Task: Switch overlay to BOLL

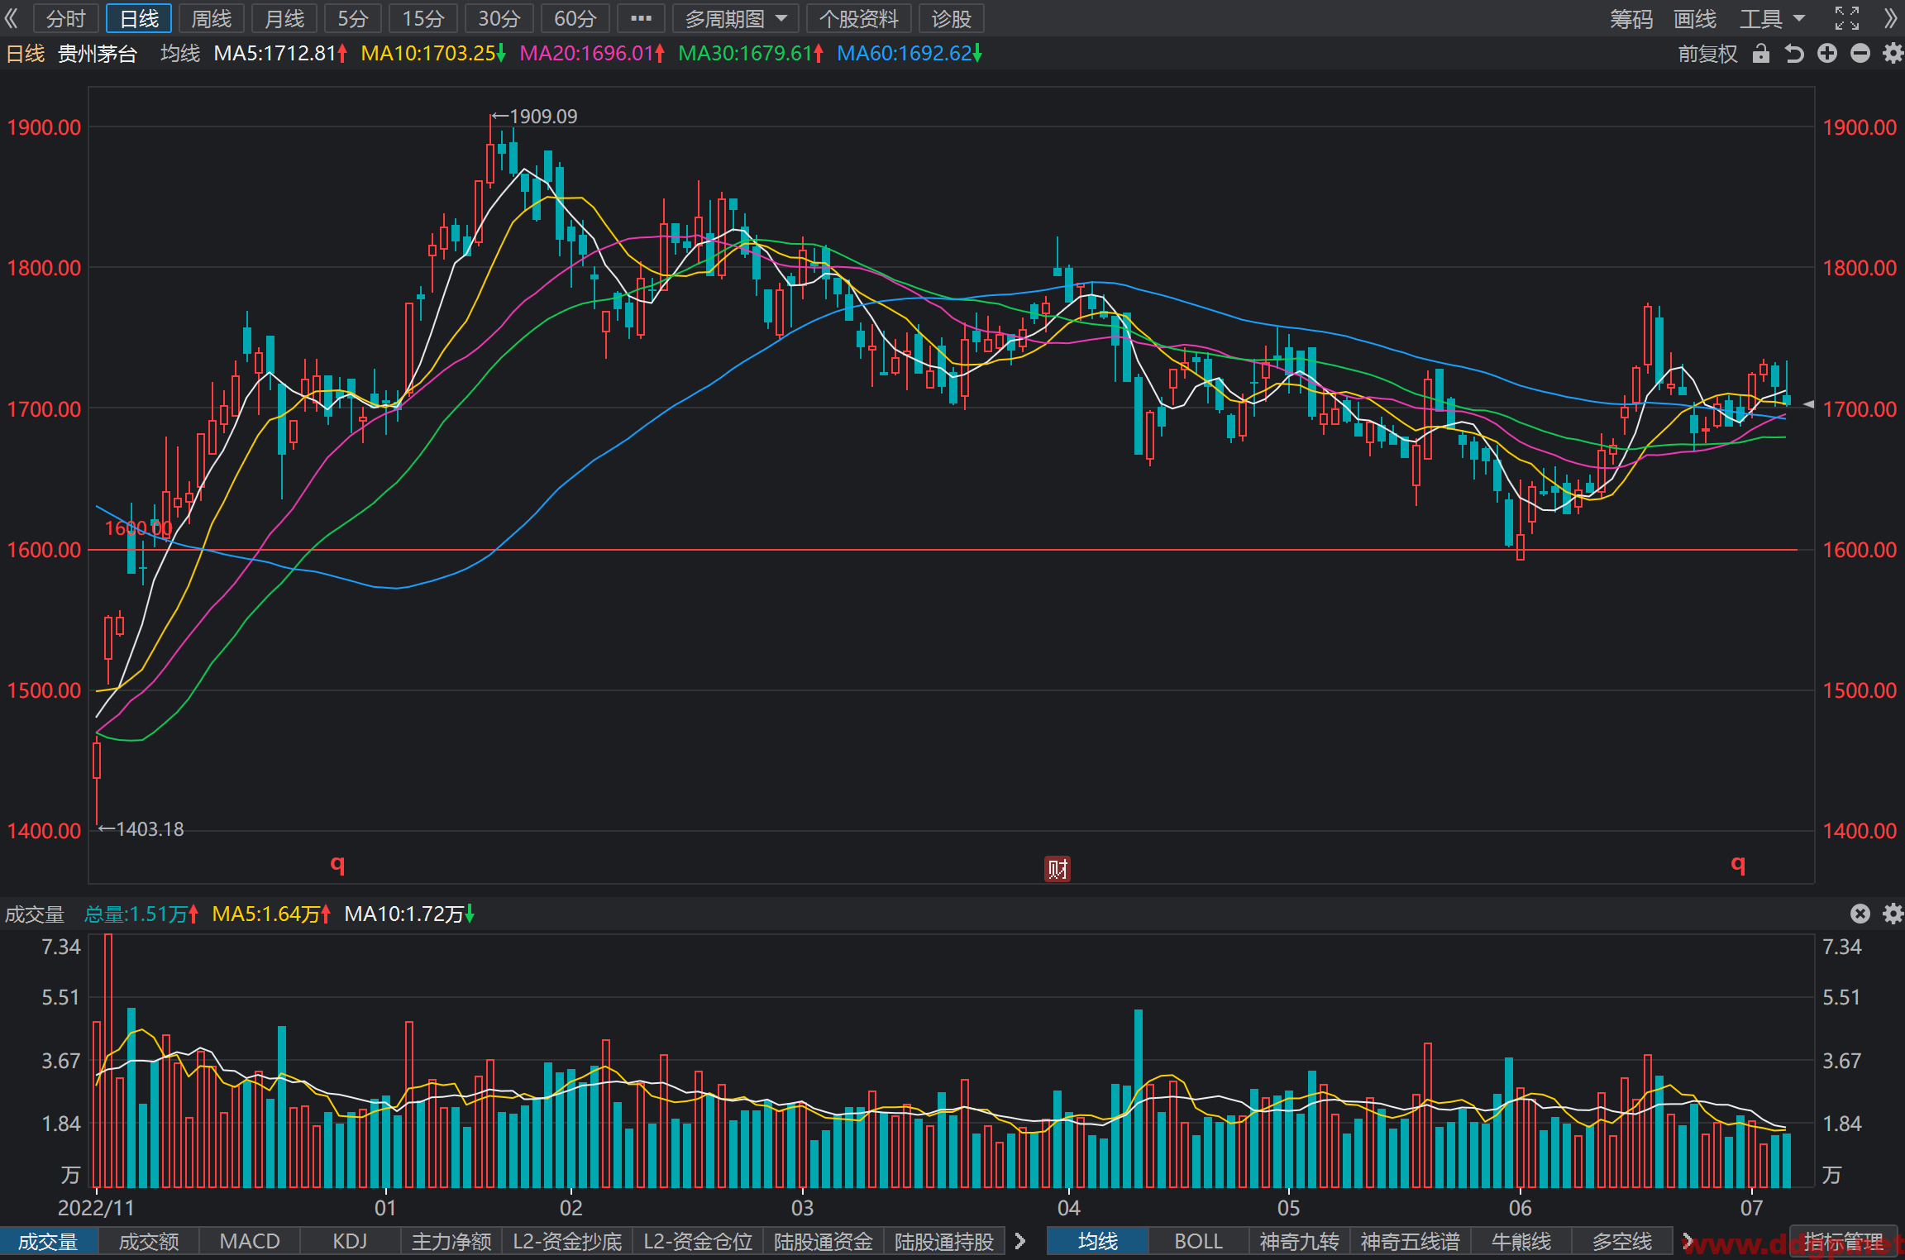Action: [x=1199, y=1241]
